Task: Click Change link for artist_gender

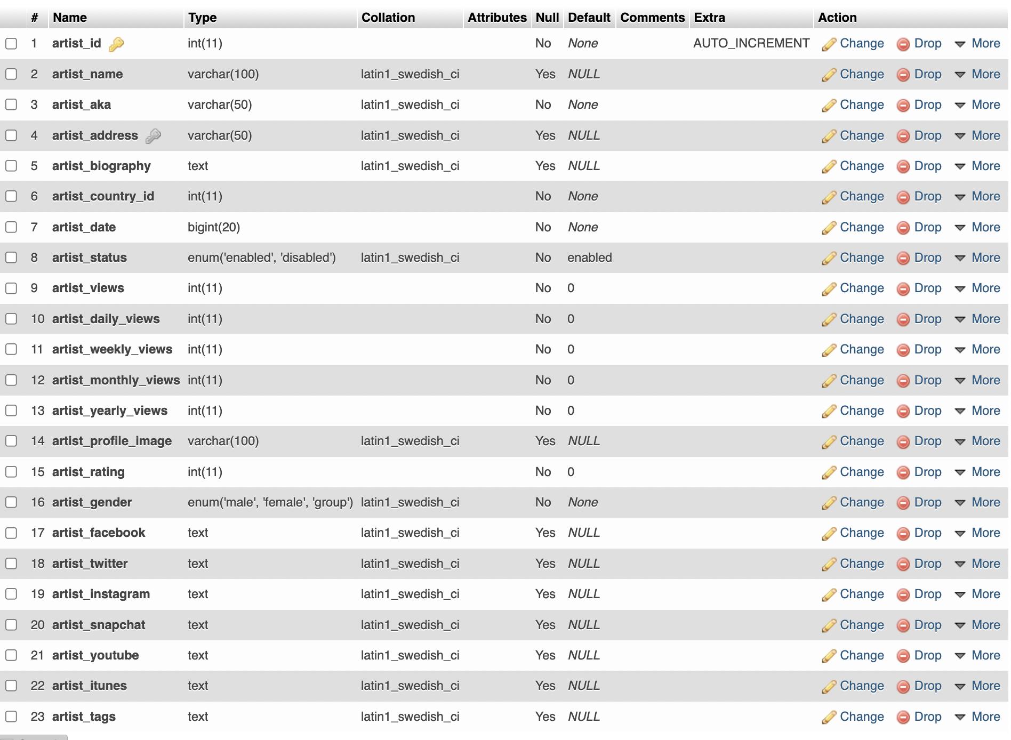Action: 862,502
